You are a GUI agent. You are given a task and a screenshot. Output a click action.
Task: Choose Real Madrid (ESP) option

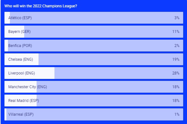click(x=94, y=101)
